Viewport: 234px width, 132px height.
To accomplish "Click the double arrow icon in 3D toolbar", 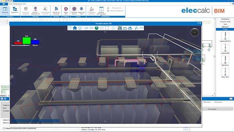I will tap(141, 28).
